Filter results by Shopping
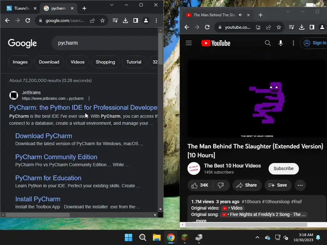This screenshot has width=327, height=245. (x=105, y=62)
